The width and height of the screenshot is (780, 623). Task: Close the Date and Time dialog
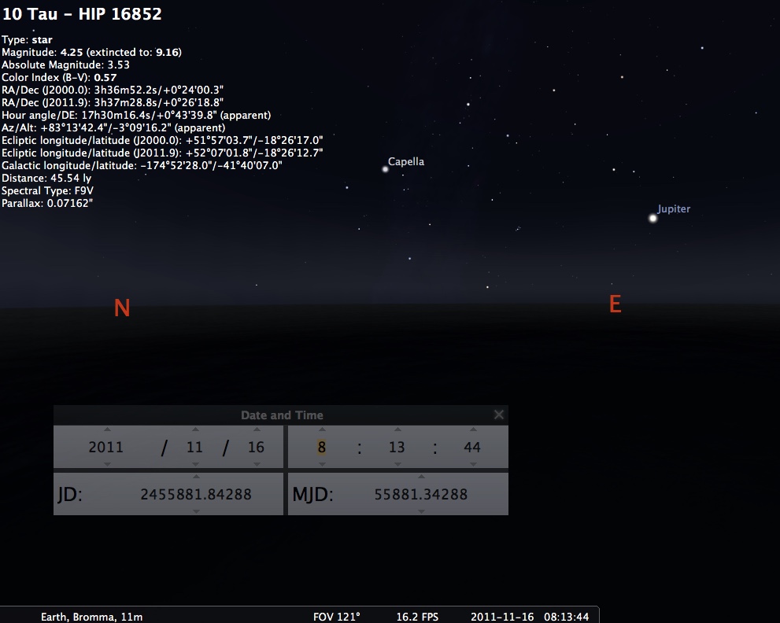(x=498, y=415)
